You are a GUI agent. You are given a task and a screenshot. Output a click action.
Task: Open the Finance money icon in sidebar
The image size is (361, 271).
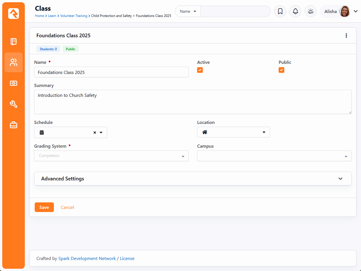(14, 83)
